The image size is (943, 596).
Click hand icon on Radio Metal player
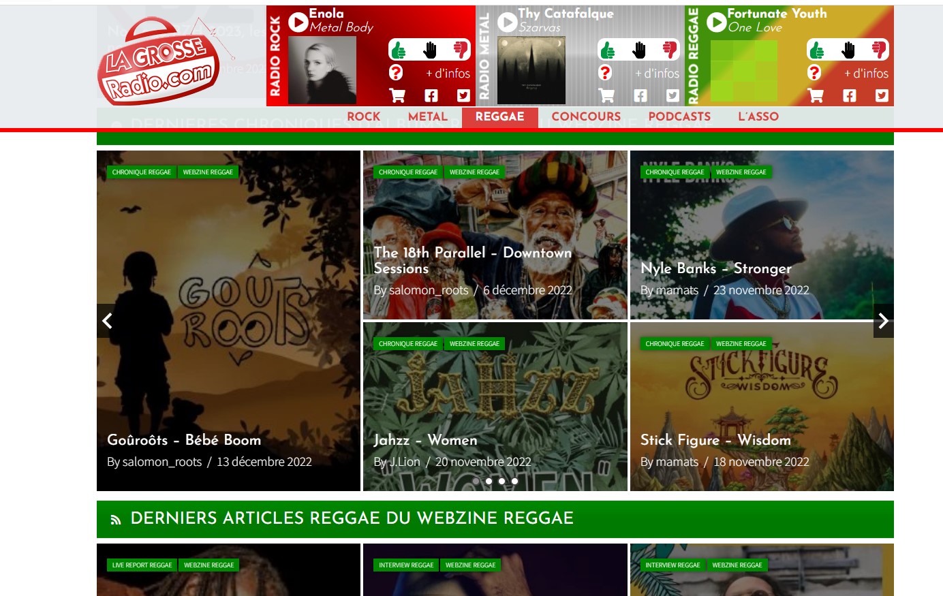point(639,50)
